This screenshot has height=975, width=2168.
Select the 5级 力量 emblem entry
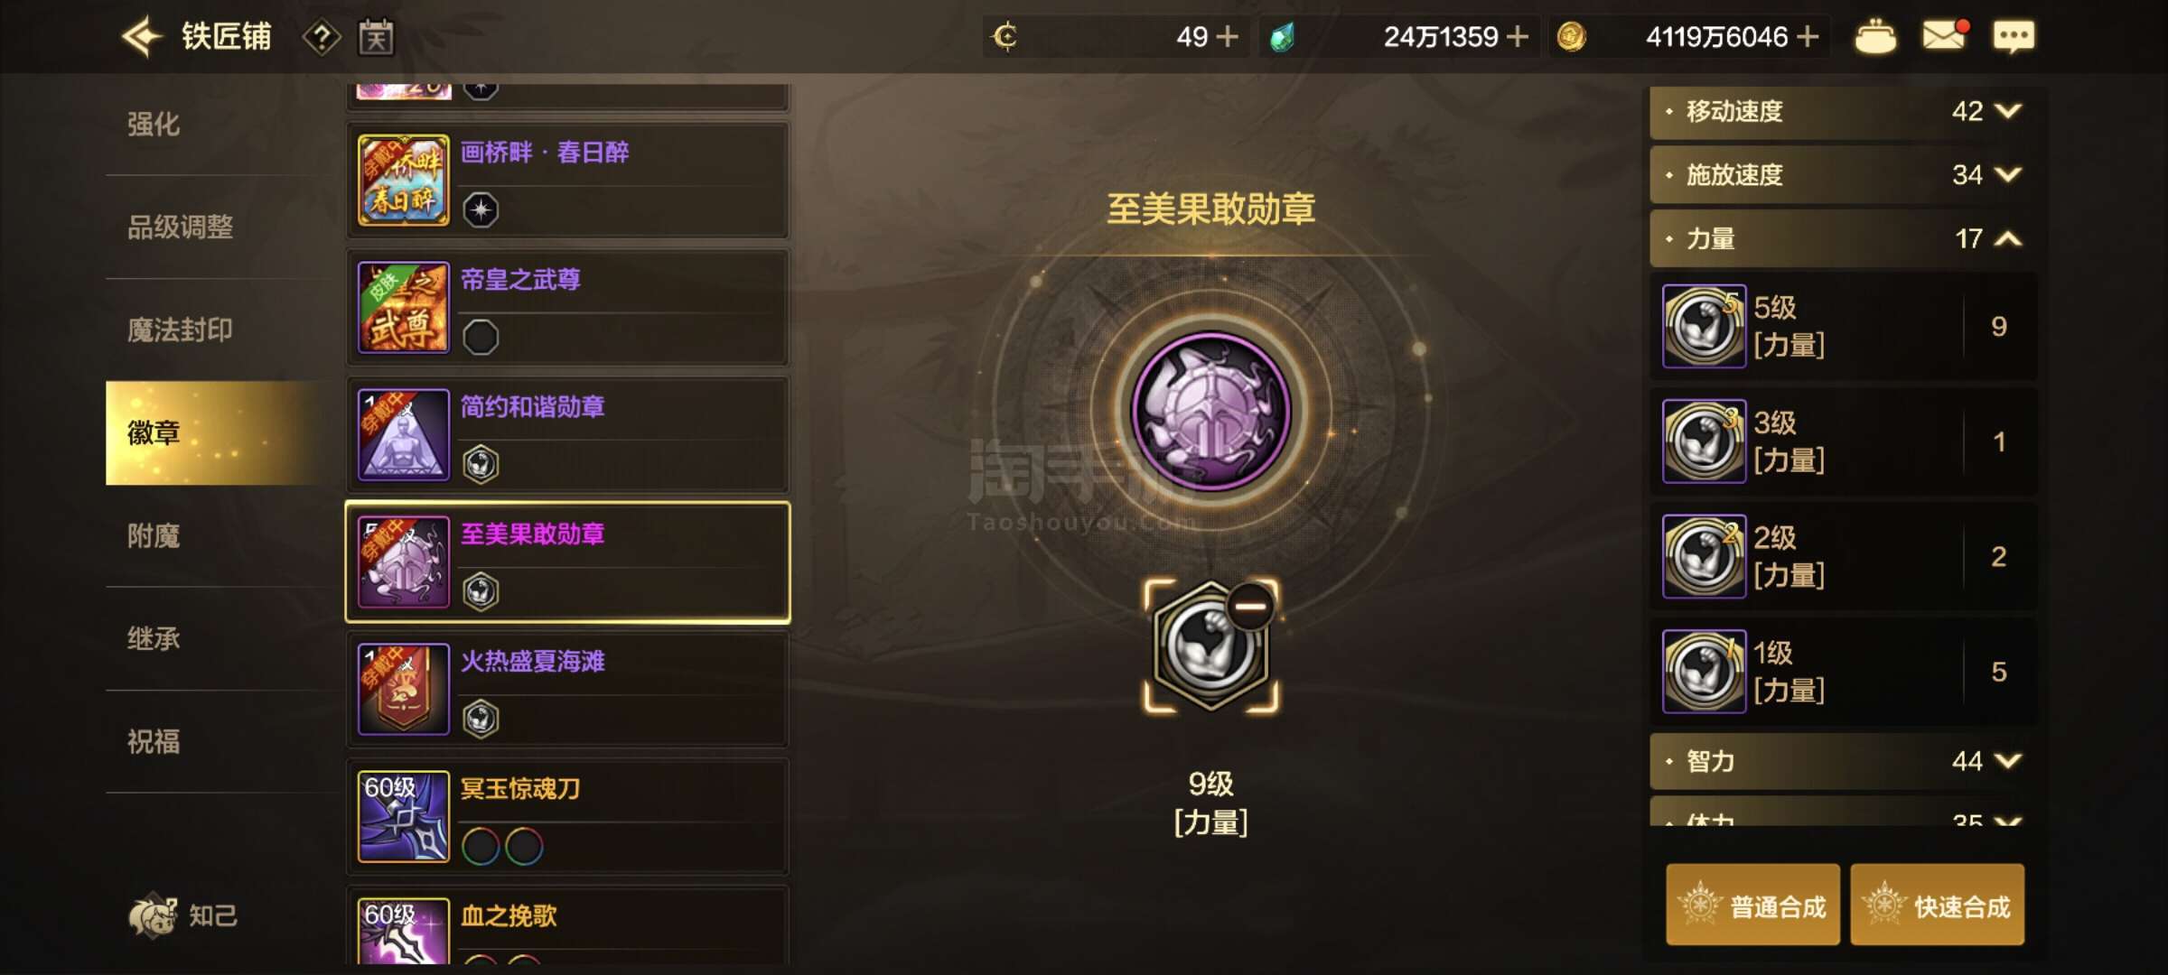tap(1843, 326)
